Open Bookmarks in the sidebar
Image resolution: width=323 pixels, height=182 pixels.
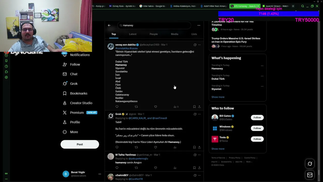[x=75, y=93]
